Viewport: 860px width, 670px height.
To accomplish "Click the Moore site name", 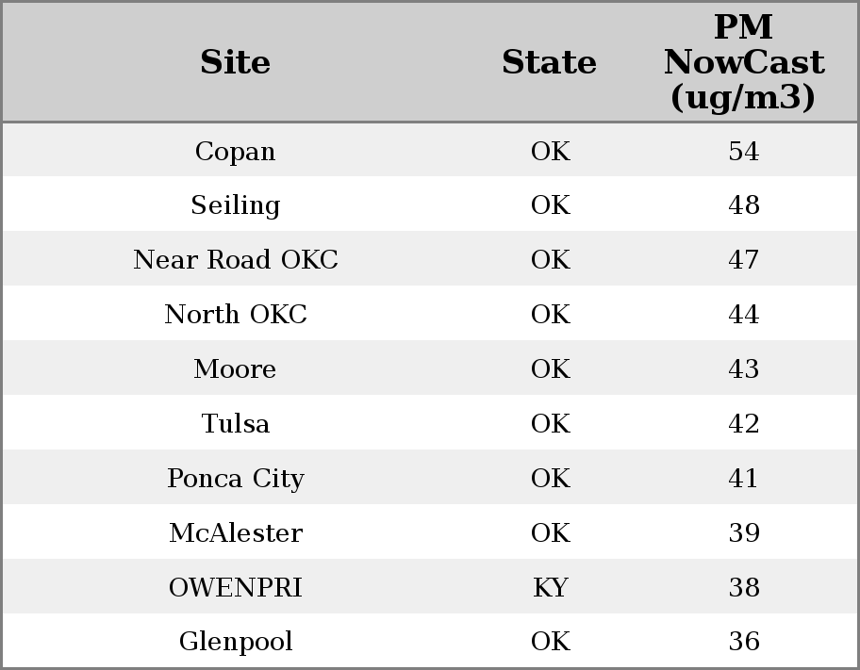I will click(x=235, y=369).
